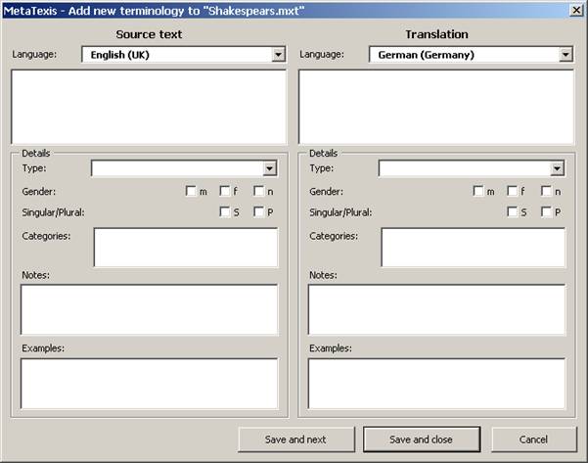This screenshot has height=463, width=588.
Task: Tick Plural 'P' checkbox for translation
Action: [x=547, y=211]
